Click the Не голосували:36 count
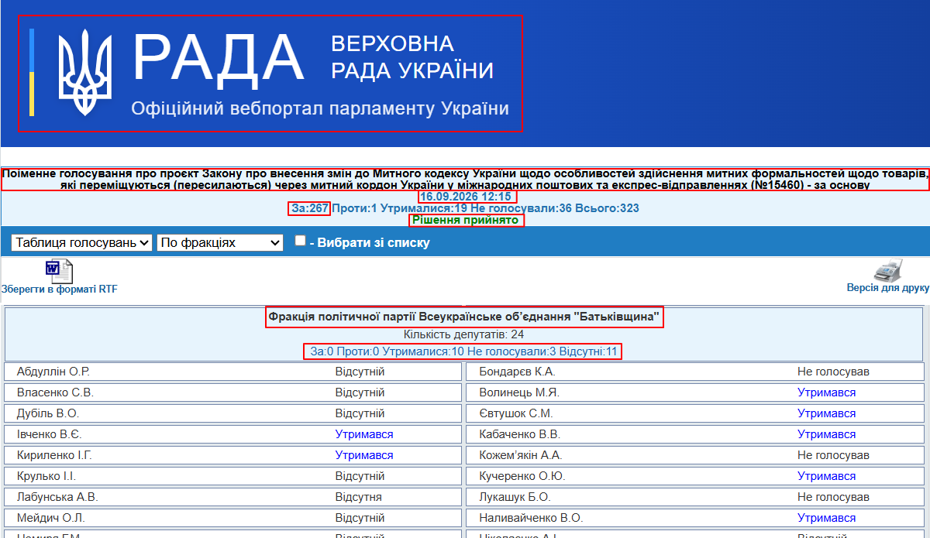The image size is (930, 538). click(x=520, y=209)
